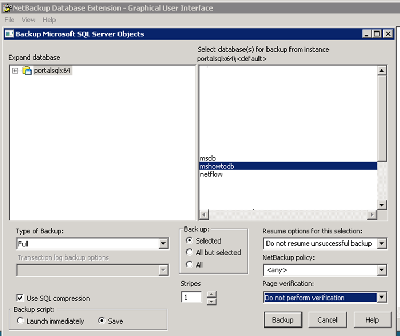Increase the Stripes value with up arrow
The height and width of the screenshot is (336, 400).
coord(211,294)
